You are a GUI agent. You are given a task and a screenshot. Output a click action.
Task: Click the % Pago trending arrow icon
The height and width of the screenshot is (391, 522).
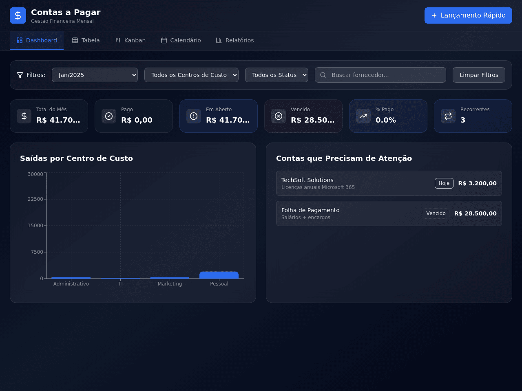click(x=363, y=116)
